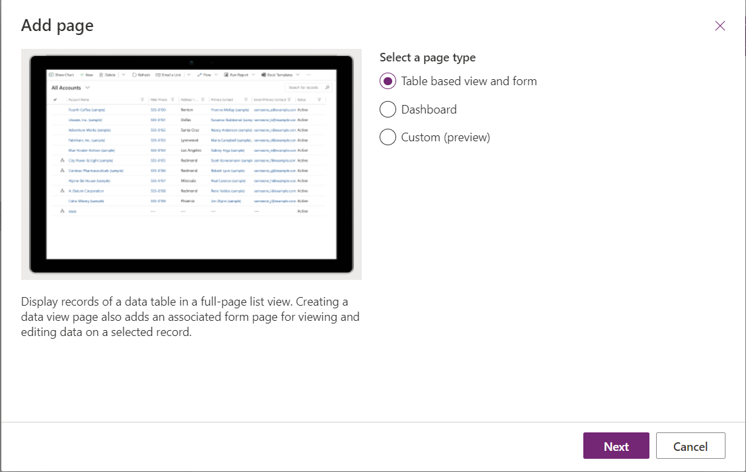Pick the Custom (preview) page type
Screen dimensions: 746x472
pyautogui.click(x=388, y=137)
